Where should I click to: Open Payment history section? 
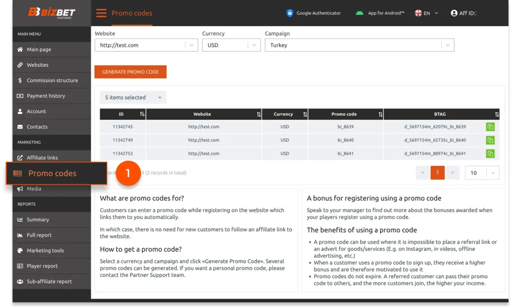click(x=52, y=96)
